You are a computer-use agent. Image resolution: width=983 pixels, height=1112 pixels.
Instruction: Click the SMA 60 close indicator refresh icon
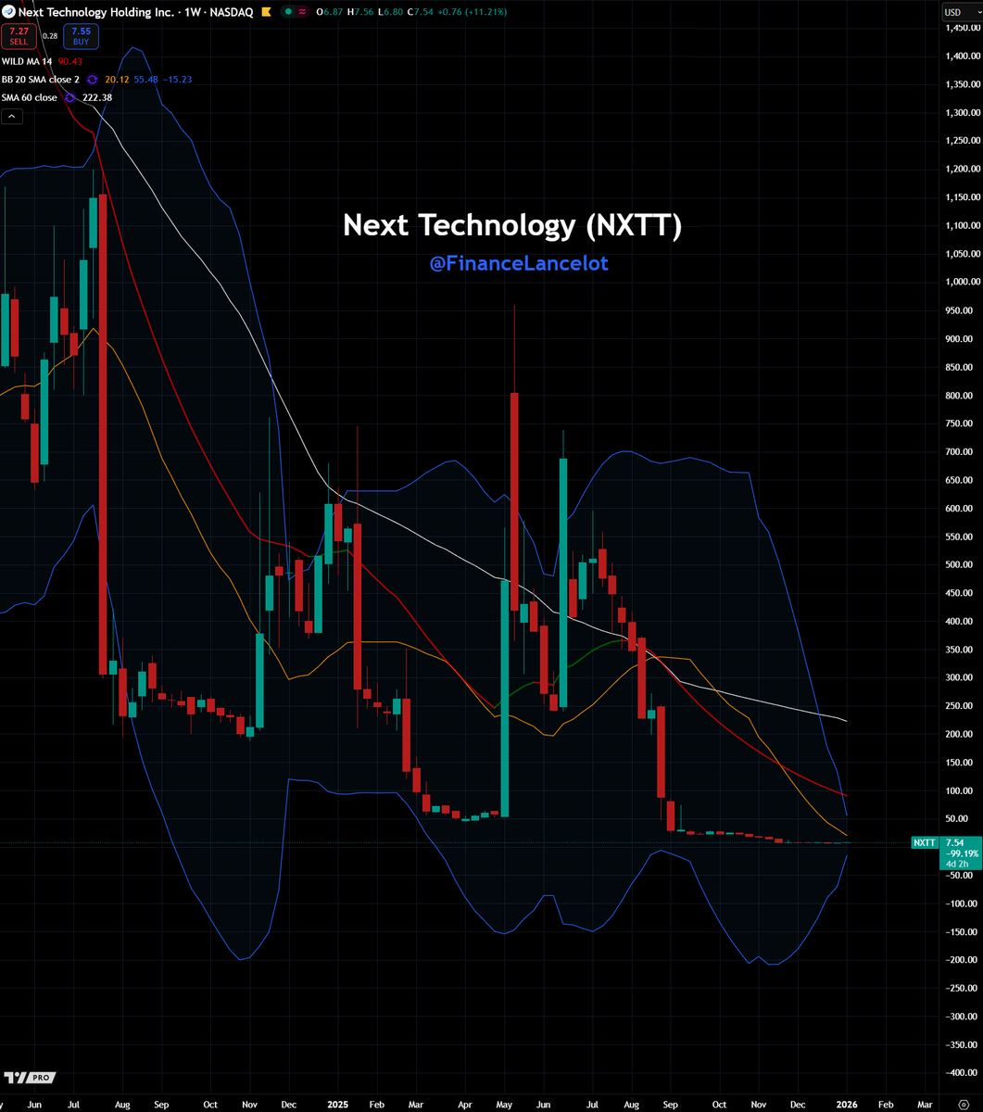[68, 97]
